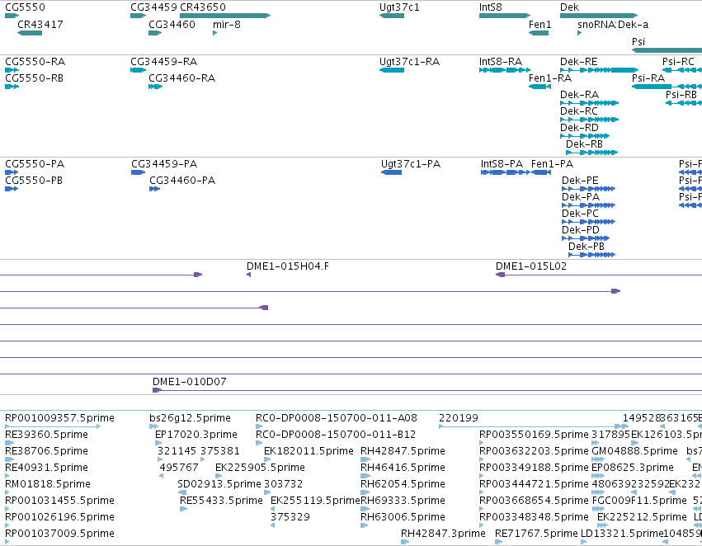702x546 pixels.
Task: Click the CR43650 gene glyph
Action: (x=225, y=16)
